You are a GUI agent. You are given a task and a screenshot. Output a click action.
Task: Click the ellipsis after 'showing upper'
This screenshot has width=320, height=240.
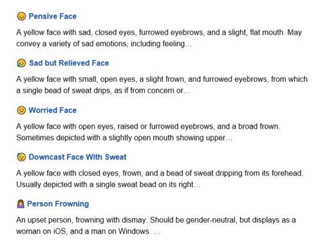click(x=228, y=140)
